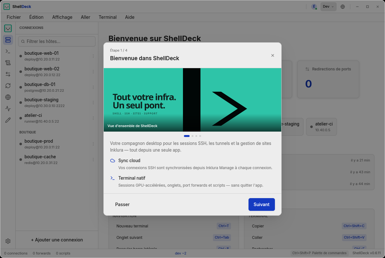
Task: Open options menu for boutique-web-02
Action: click(93, 72)
